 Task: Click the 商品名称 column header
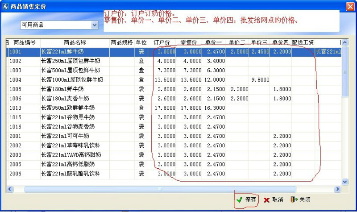[x=75, y=42]
